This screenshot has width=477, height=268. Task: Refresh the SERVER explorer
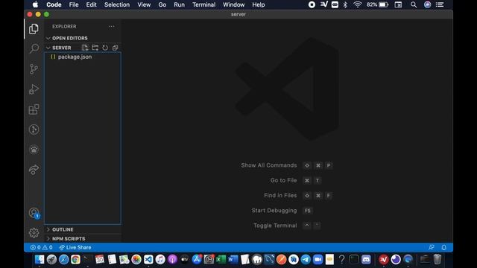click(x=105, y=48)
